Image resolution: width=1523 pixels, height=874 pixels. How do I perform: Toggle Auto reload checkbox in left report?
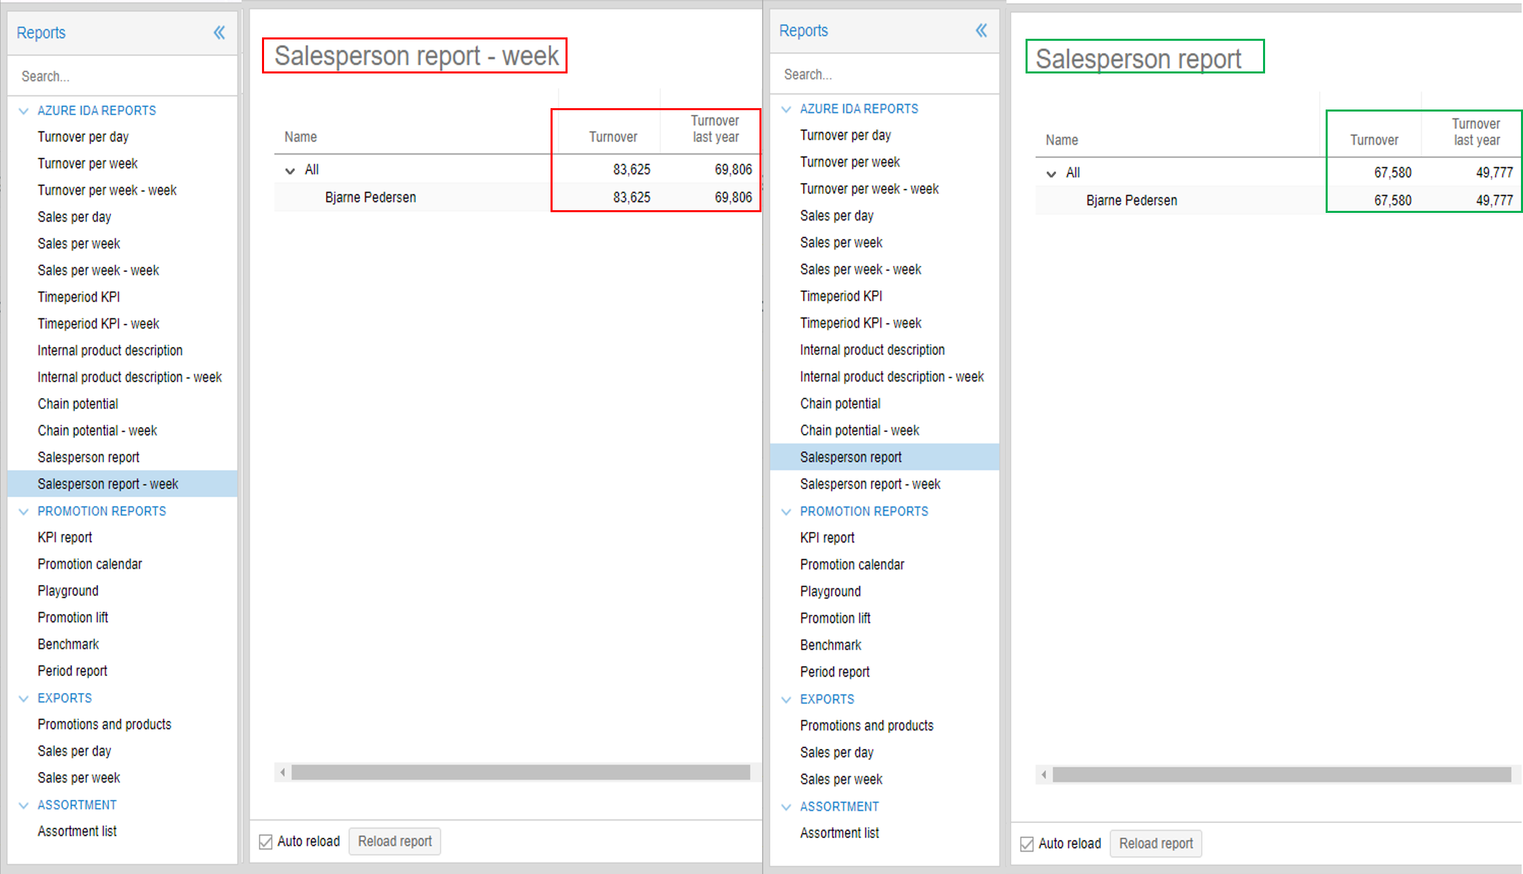(x=266, y=842)
